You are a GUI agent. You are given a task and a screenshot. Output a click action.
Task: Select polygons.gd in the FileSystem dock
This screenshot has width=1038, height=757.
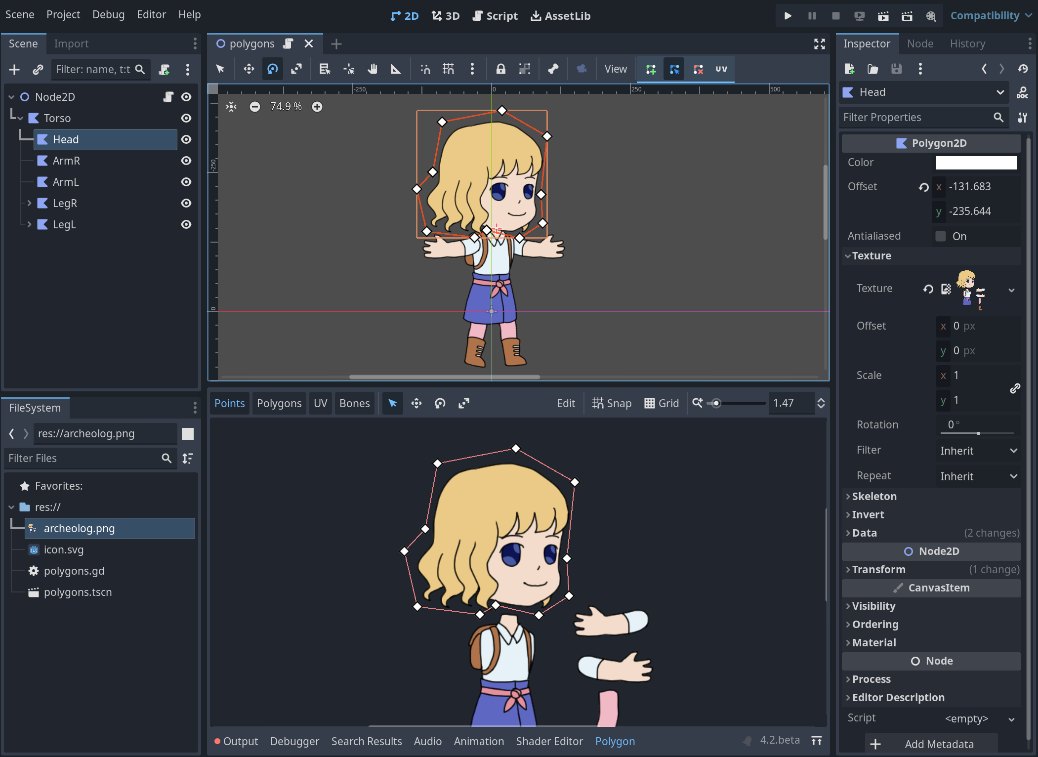[74, 571]
